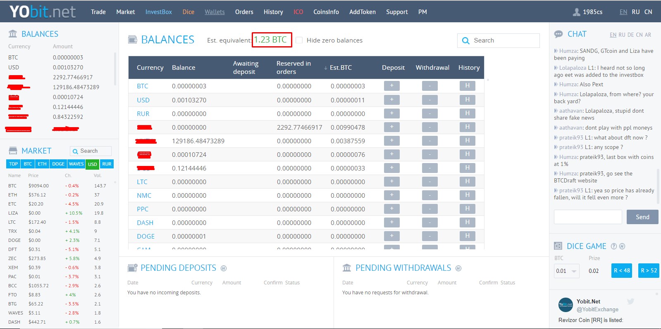Click the magnifier icon in Market search
Image resolution: width=661 pixels, height=329 pixels.
coord(75,151)
